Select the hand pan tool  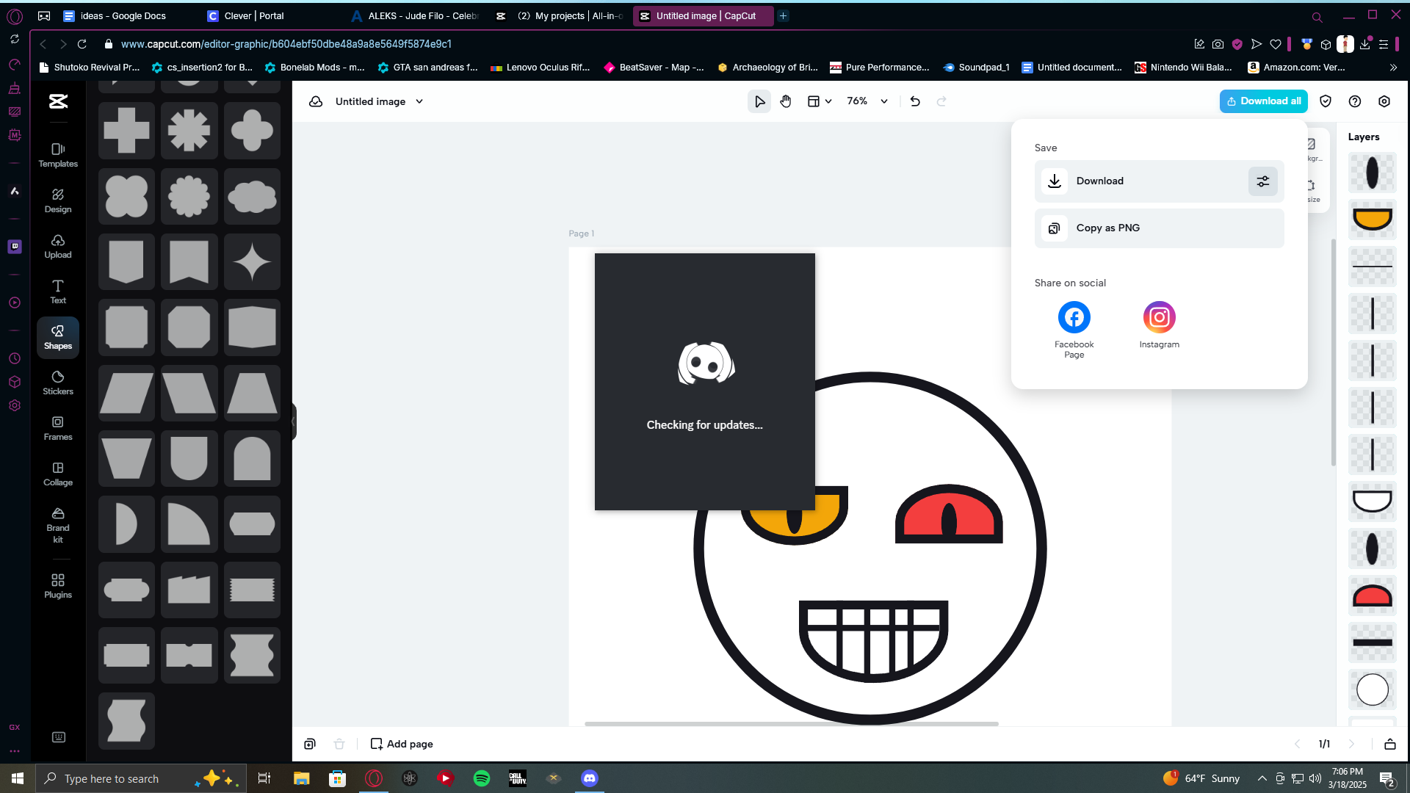pyautogui.click(x=786, y=101)
